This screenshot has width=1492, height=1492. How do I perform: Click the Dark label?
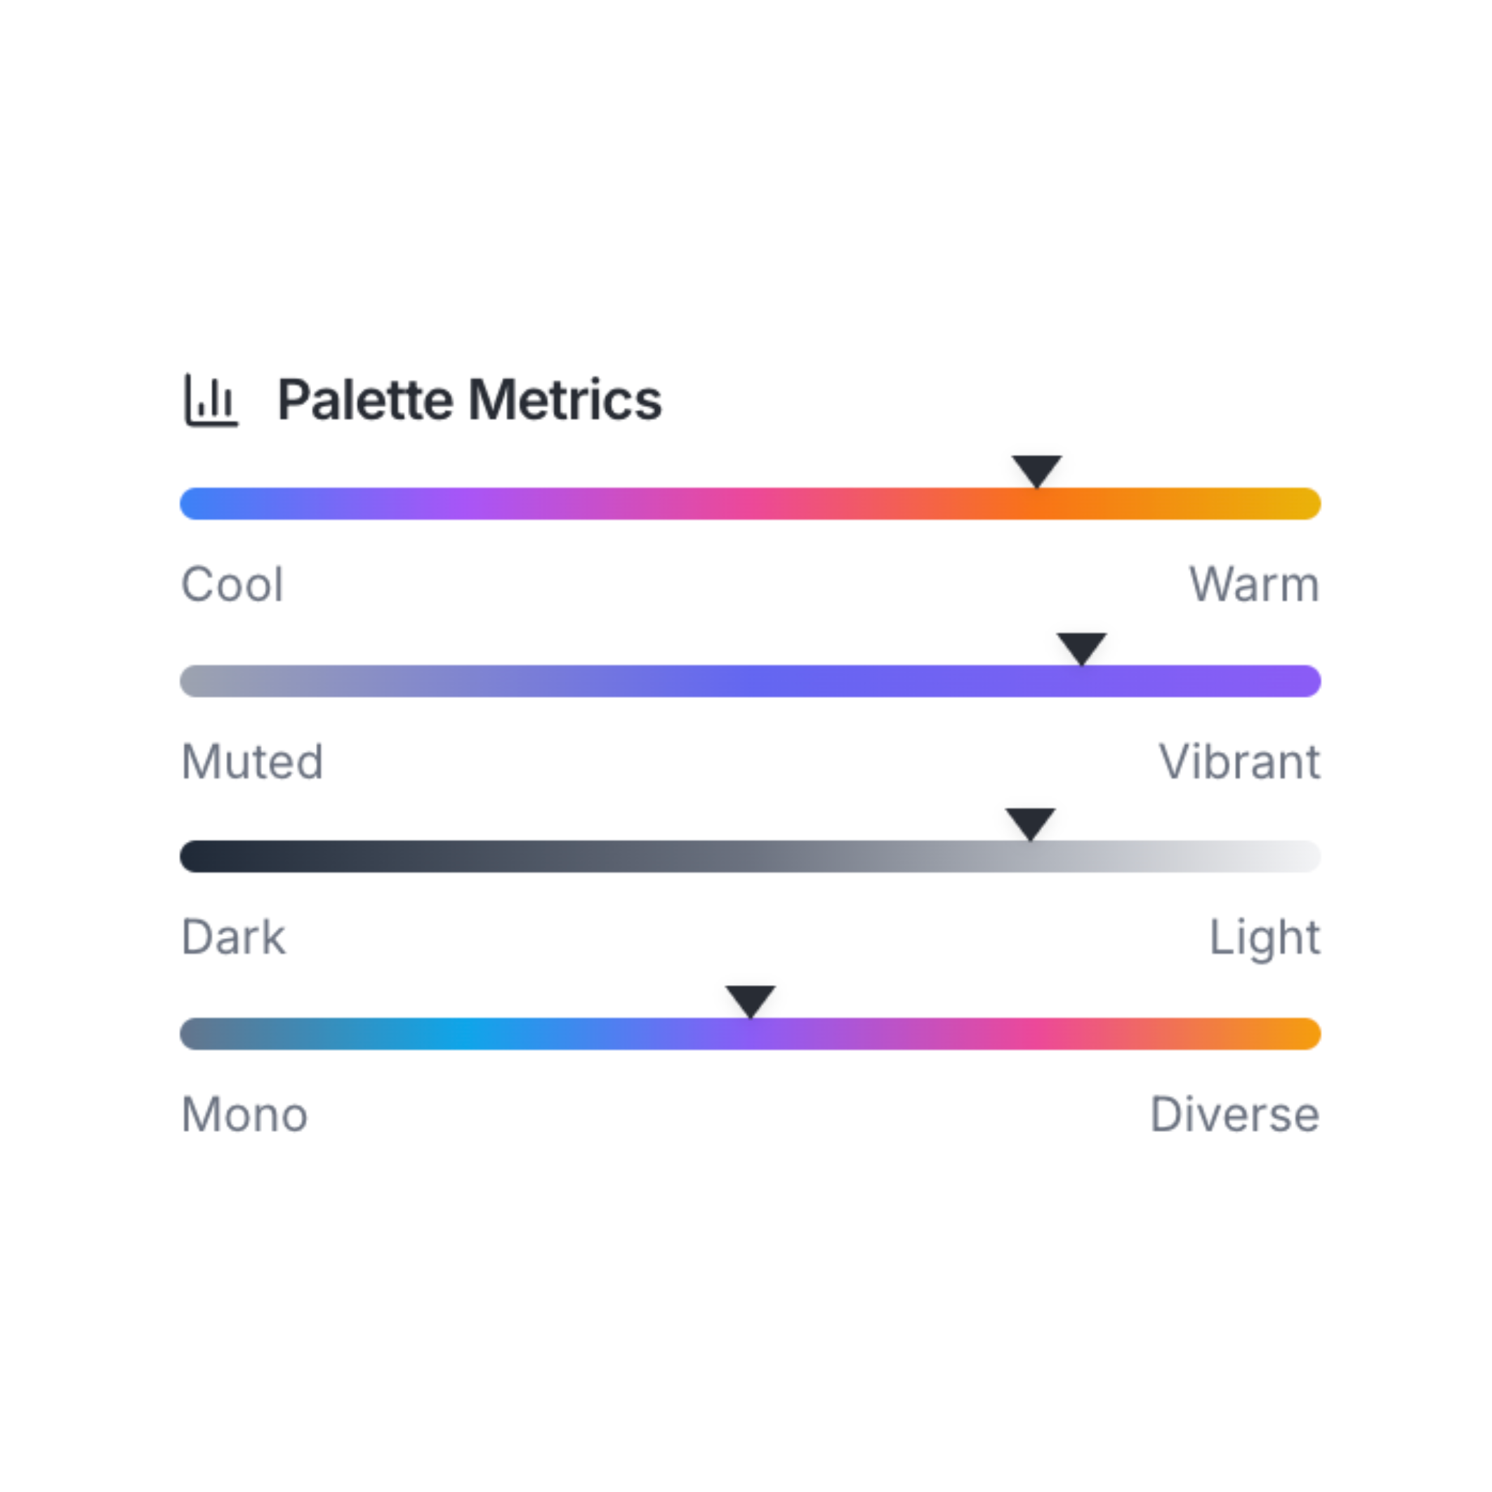(233, 937)
